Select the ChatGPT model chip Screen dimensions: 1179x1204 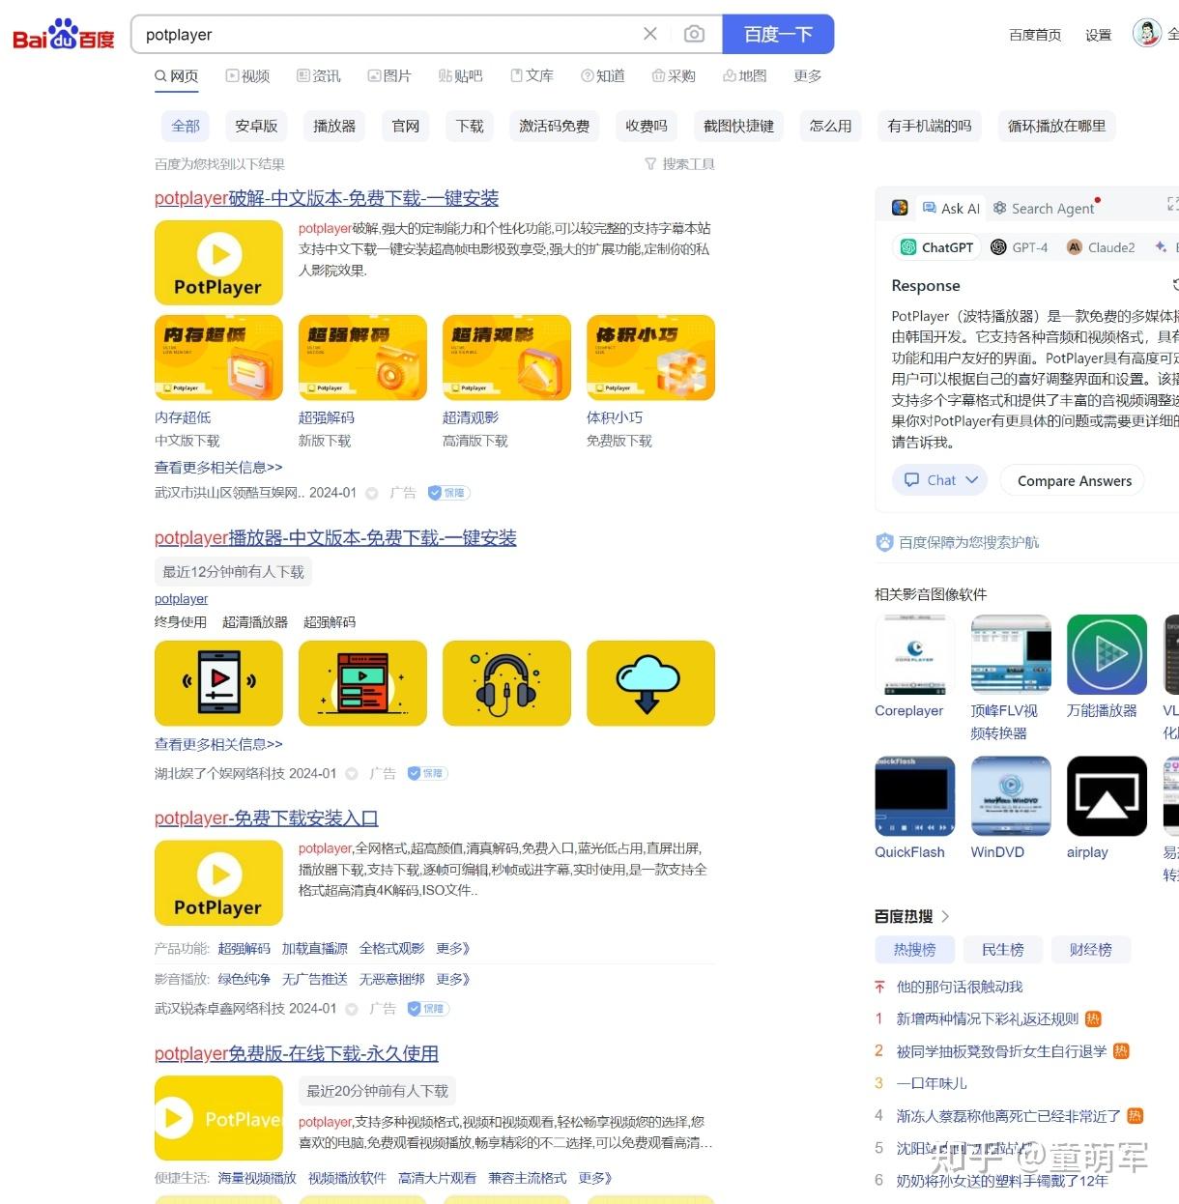(936, 247)
